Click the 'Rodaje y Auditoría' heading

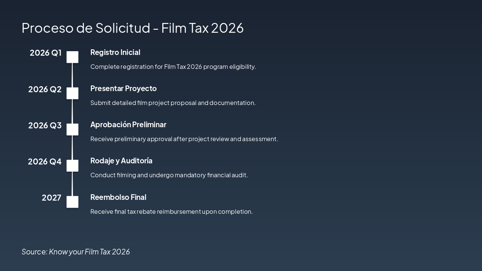pyautogui.click(x=121, y=161)
